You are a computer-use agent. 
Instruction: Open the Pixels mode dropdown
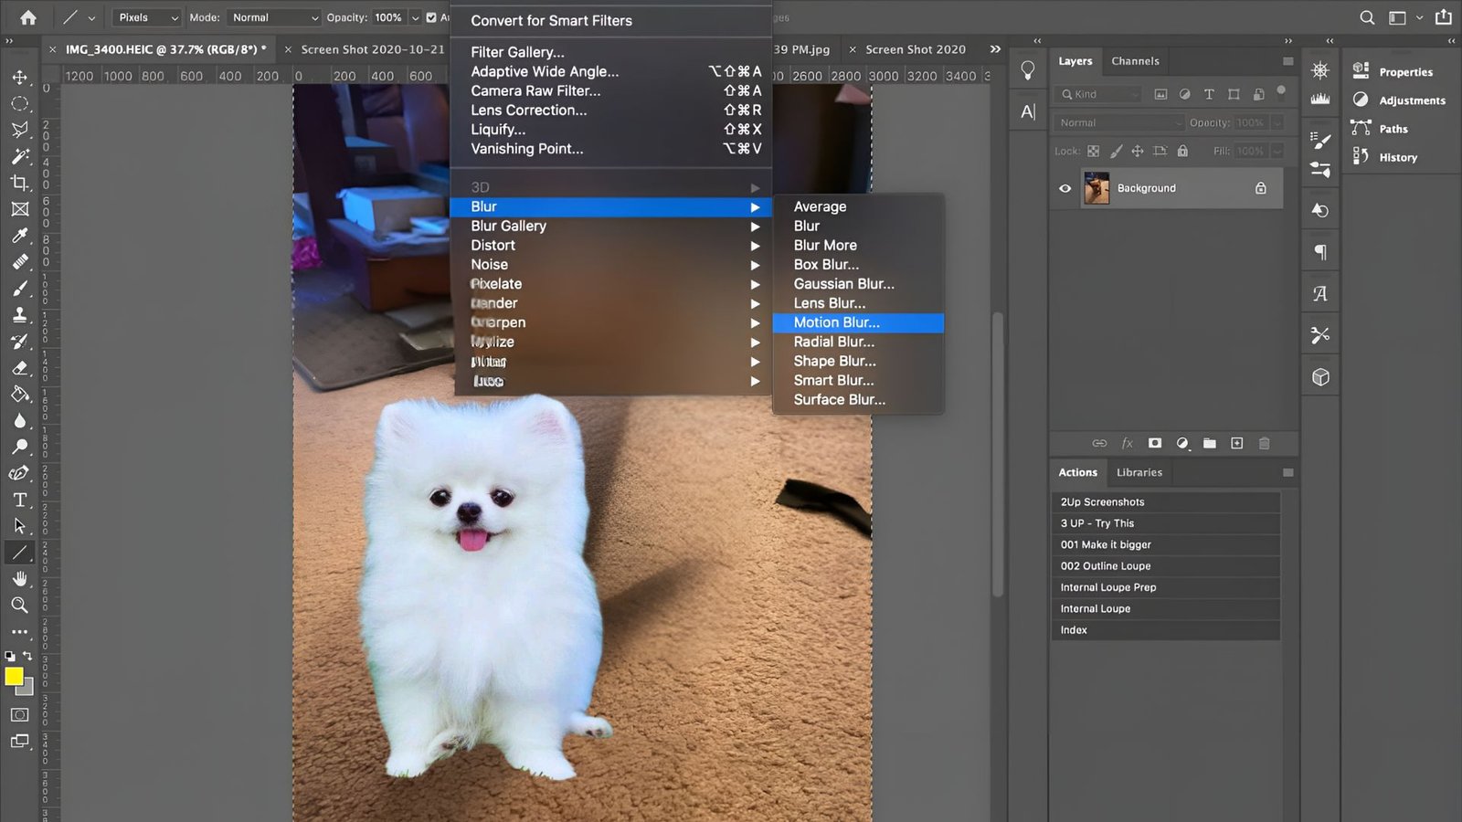[147, 17]
